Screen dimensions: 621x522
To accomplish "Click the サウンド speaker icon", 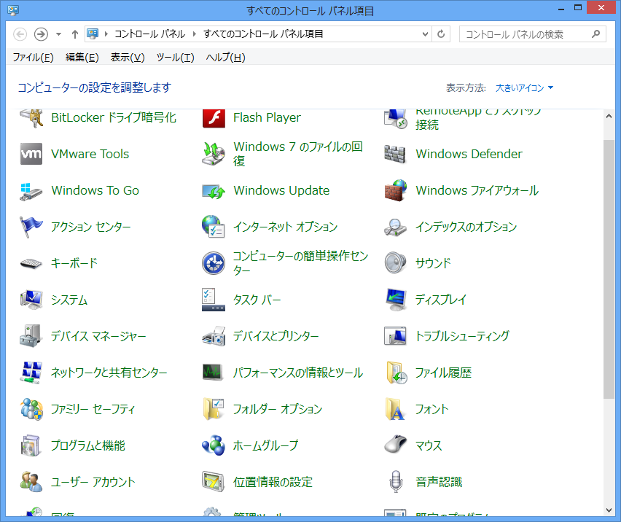I will tap(396, 263).
